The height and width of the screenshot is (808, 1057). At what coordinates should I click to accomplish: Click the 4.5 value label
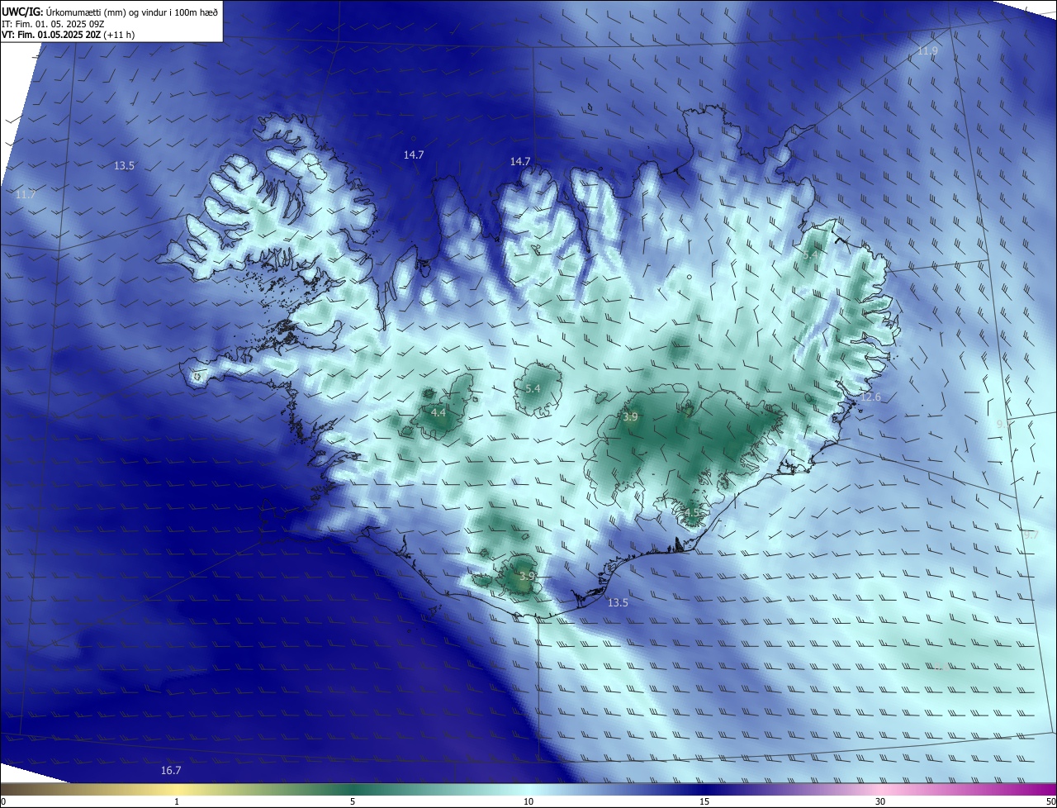pyautogui.click(x=691, y=513)
